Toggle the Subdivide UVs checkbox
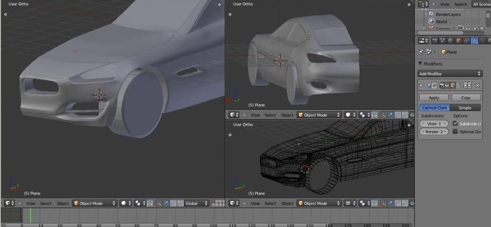This screenshot has width=491, height=227. tap(455, 124)
